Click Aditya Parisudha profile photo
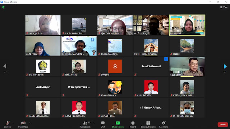The image size is (230, 129). (79, 107)
